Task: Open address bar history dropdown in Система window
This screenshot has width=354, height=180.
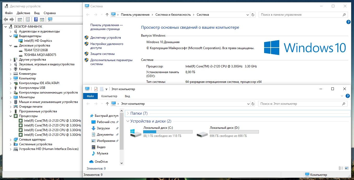Action: [x=248, y=15]
